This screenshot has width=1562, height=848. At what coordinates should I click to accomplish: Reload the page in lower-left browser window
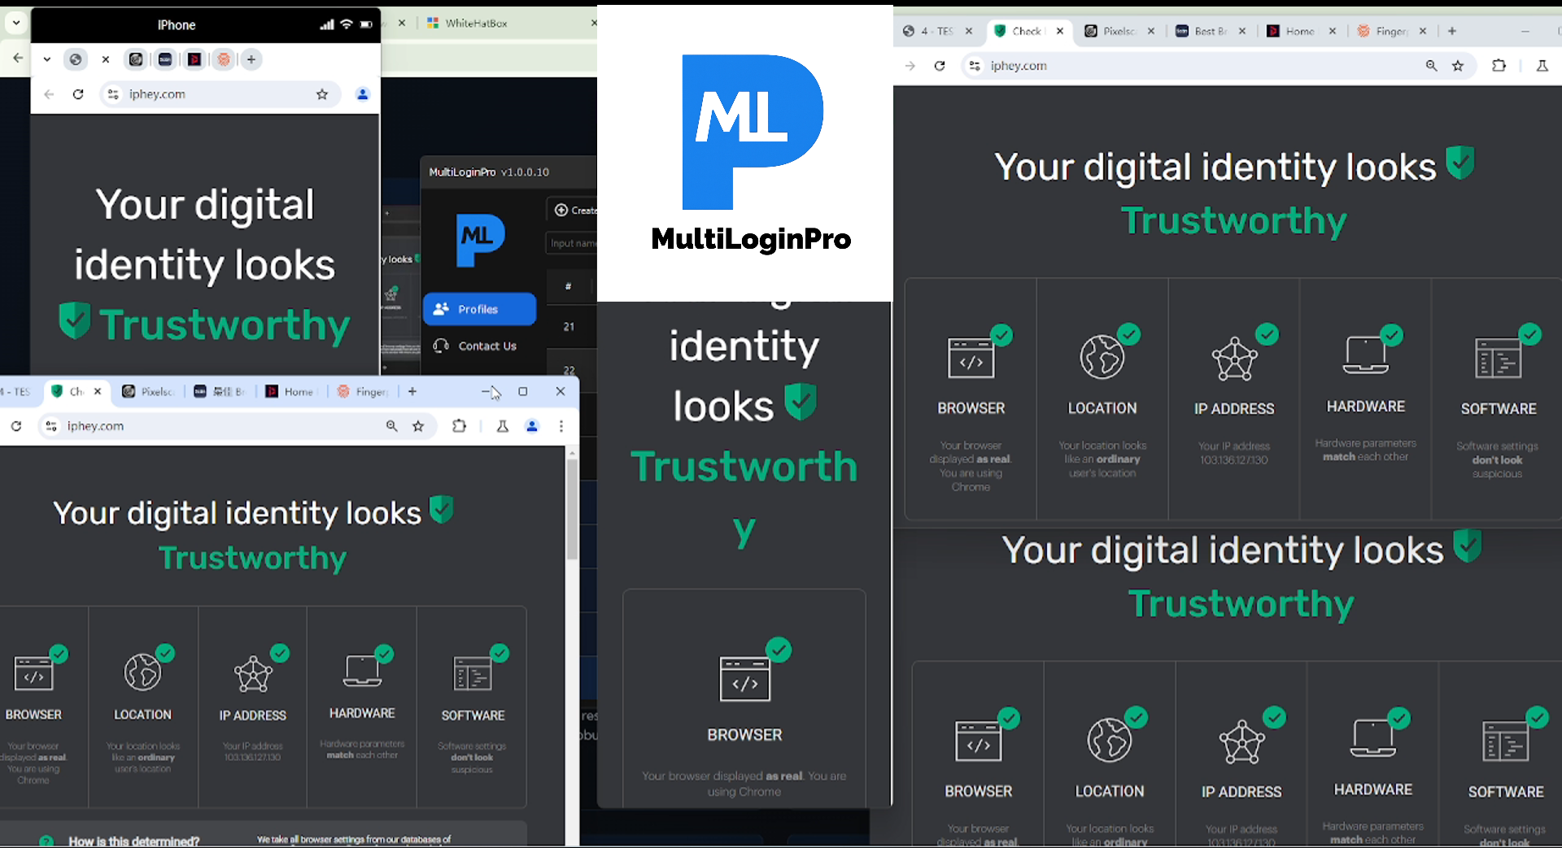click(x=16, y=426)
